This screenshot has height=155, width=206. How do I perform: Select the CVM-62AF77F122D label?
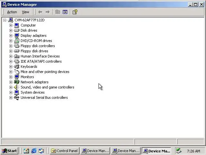30,20
